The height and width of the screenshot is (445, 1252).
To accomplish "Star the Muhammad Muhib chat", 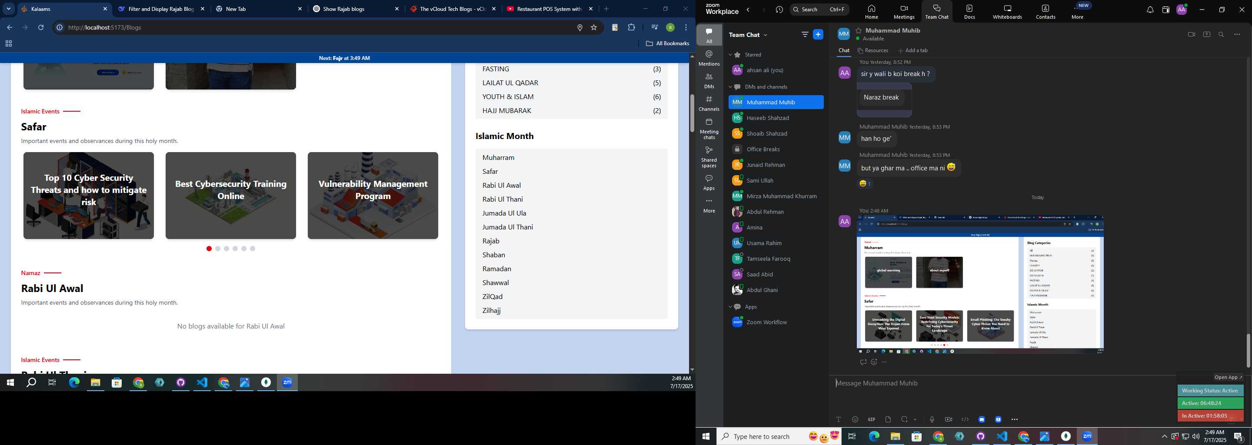I will click(x=859, y=30).
